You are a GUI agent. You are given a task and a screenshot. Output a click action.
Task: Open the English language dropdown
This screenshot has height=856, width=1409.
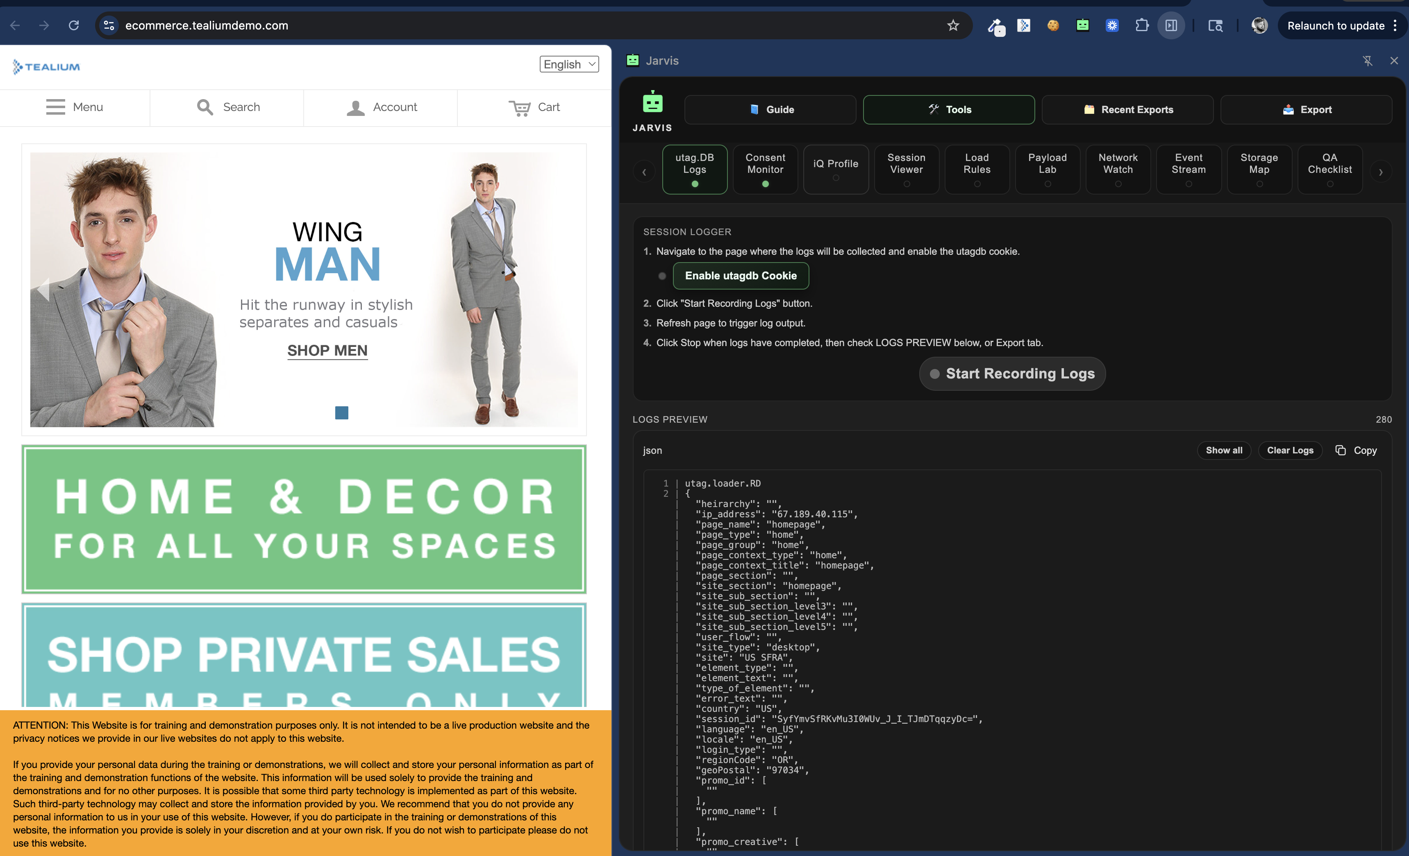(x=569, y=64)
